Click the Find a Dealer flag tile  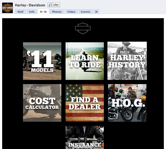coord(85,103)
